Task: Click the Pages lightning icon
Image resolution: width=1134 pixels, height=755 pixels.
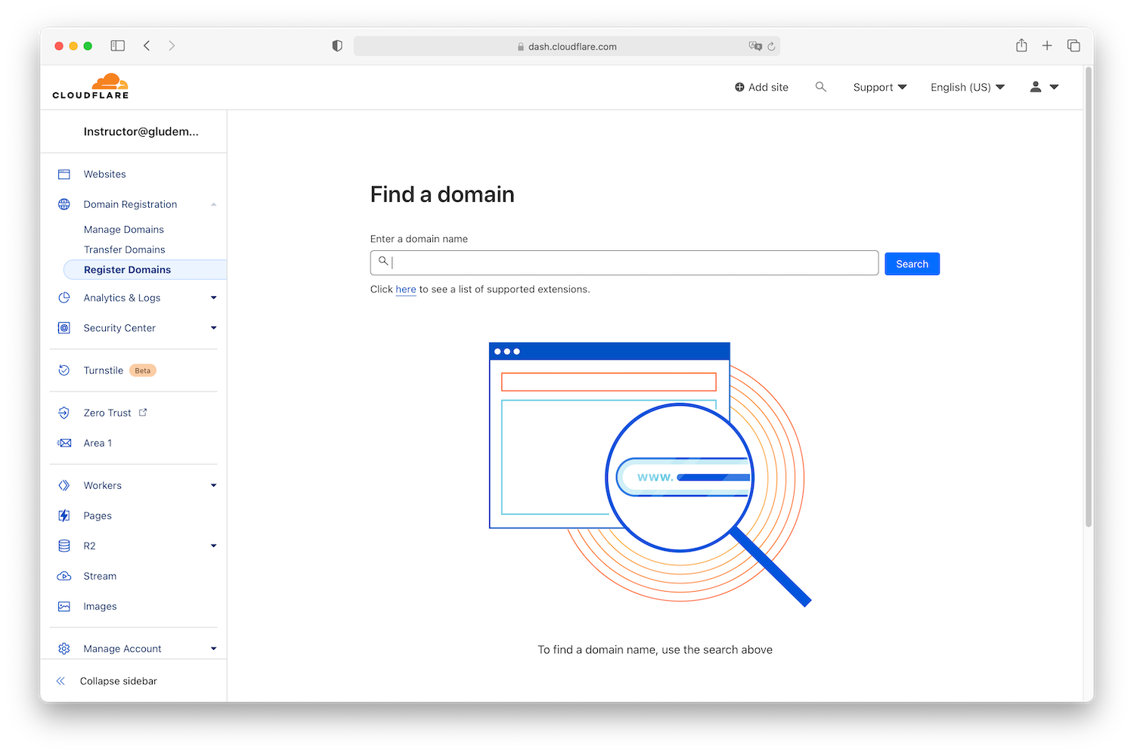Action: pyautogui.click(x=64, y=516)
